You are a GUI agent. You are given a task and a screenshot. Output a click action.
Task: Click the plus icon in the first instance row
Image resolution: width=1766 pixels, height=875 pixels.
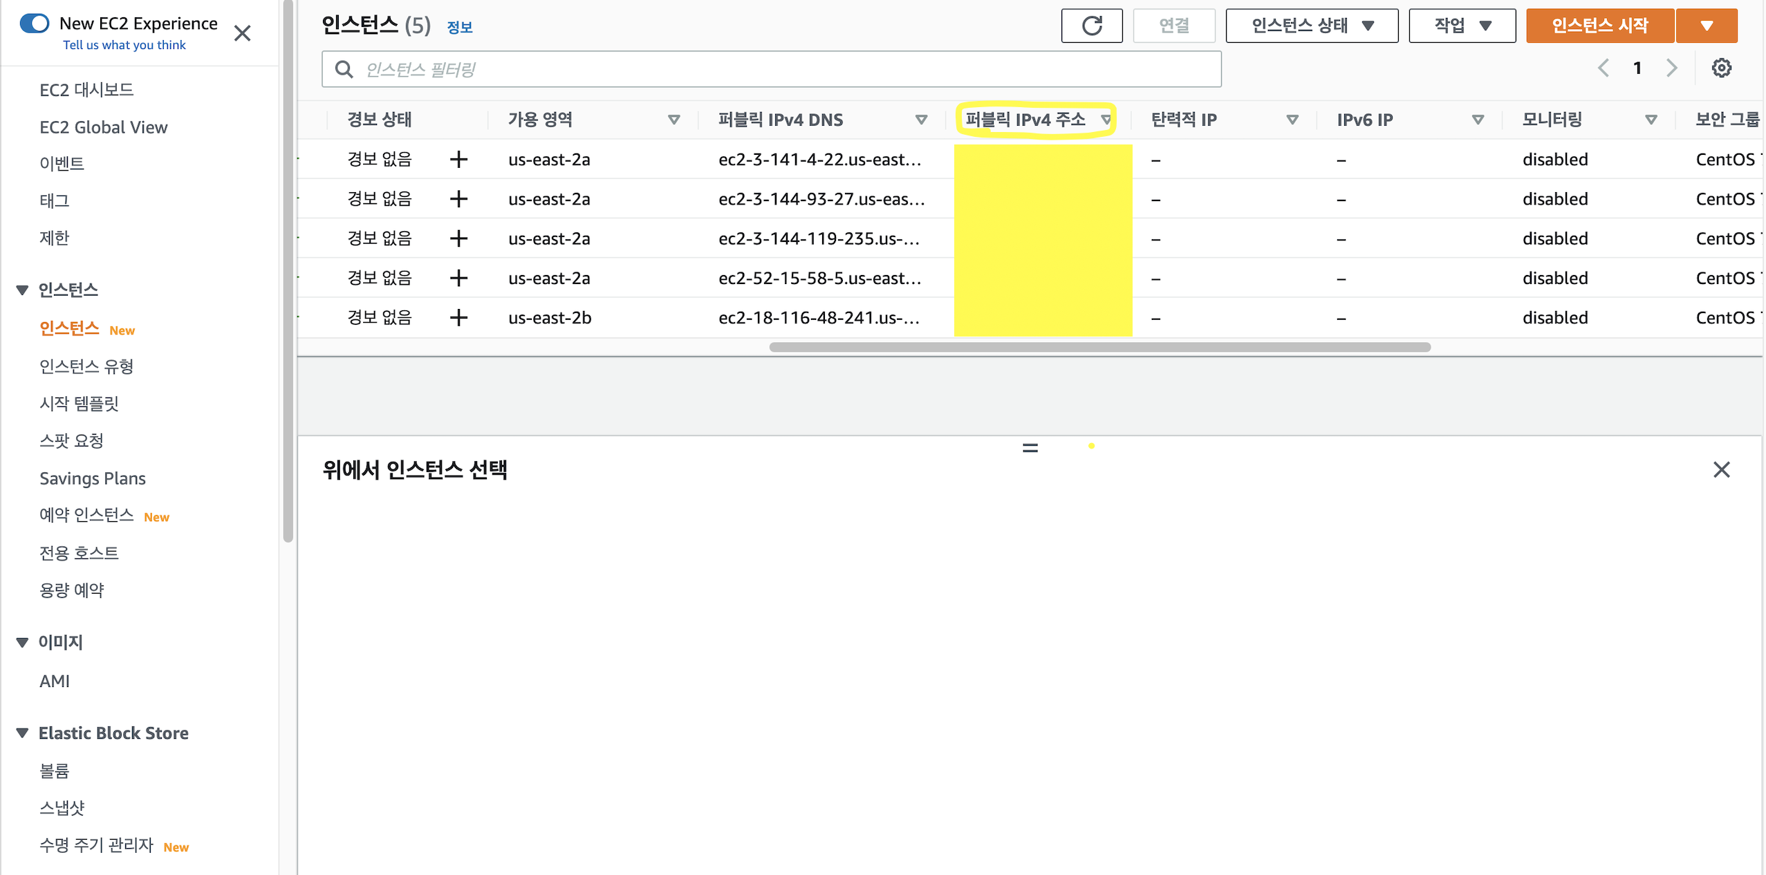click(458, 160)
